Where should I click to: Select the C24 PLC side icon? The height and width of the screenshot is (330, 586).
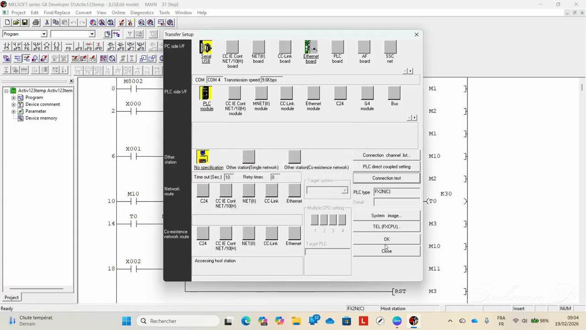340,93
